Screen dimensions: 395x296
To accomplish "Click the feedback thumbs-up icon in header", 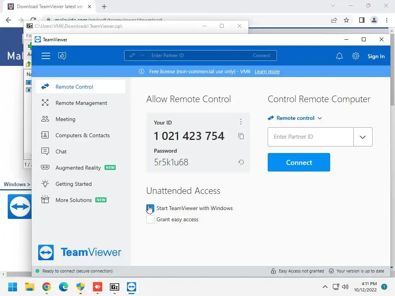I will click(x=62, y=56).
